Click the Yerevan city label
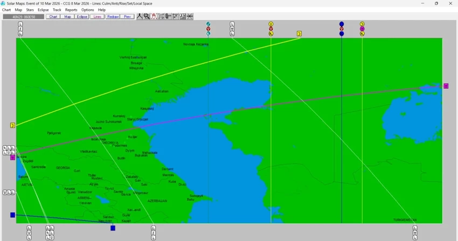The image size is (458, 241). (x=85, y=203)
